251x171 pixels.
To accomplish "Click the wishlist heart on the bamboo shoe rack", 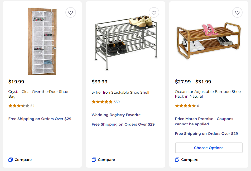I will pyautogui.click(x=237, y=12).
